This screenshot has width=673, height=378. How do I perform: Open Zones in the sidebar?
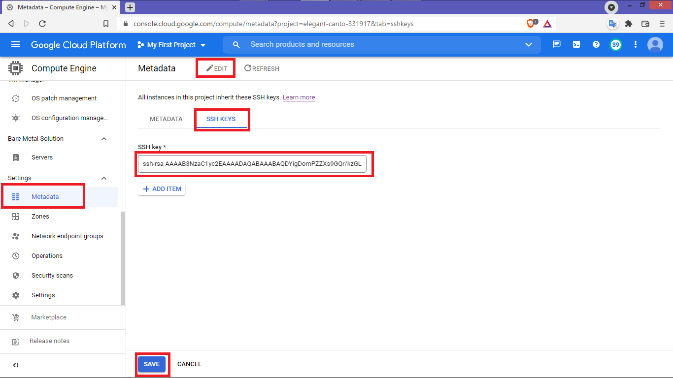coord(40,217)
